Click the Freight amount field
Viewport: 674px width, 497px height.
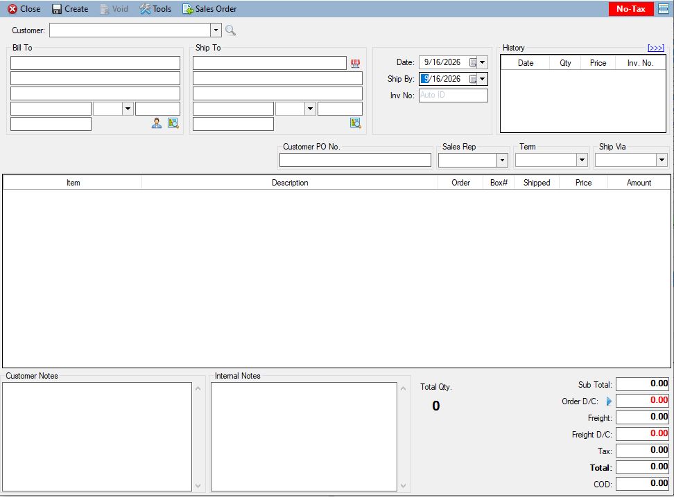point(643,417)
